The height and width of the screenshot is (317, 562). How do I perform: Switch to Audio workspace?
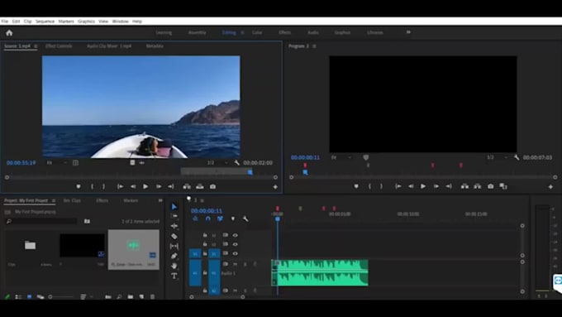pos(313,32)
